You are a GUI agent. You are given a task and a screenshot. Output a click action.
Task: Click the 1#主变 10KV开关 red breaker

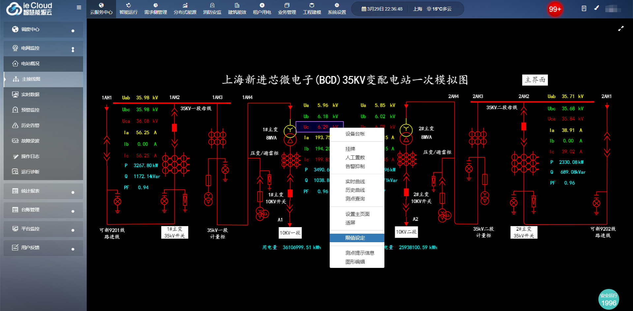click(x=290, y=194)
